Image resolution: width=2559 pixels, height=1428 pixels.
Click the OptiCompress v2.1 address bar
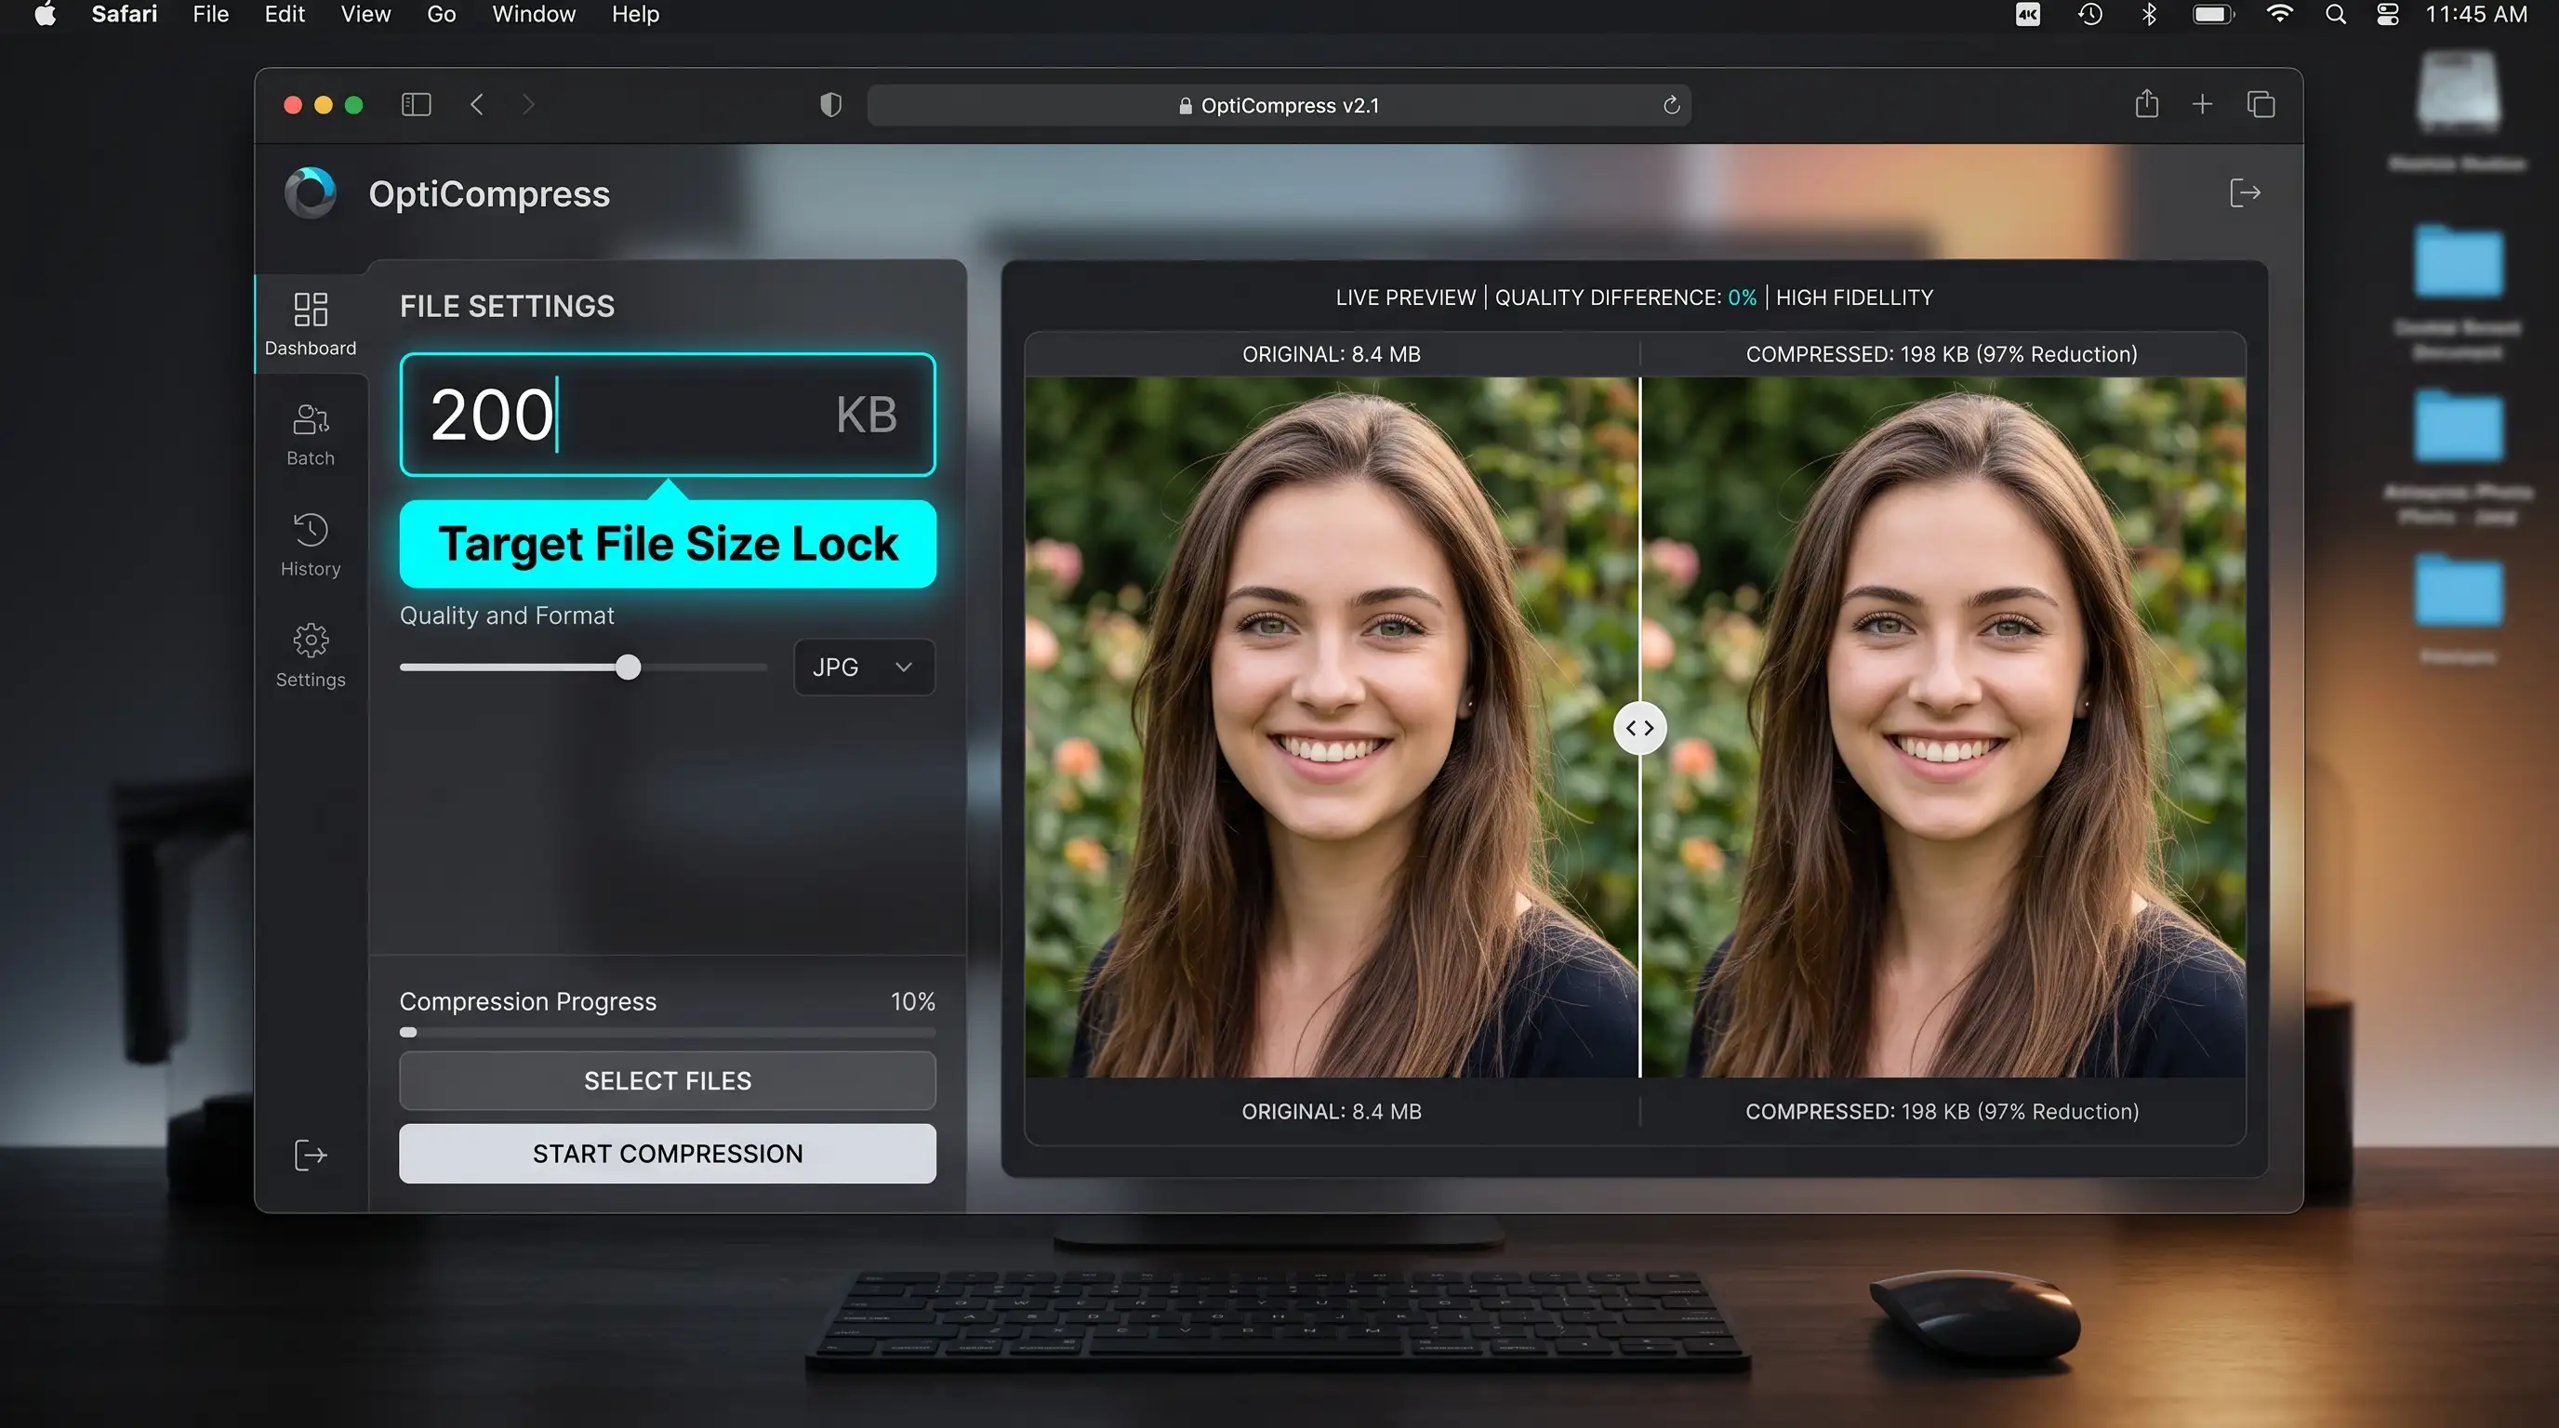tap(1279, 105)
